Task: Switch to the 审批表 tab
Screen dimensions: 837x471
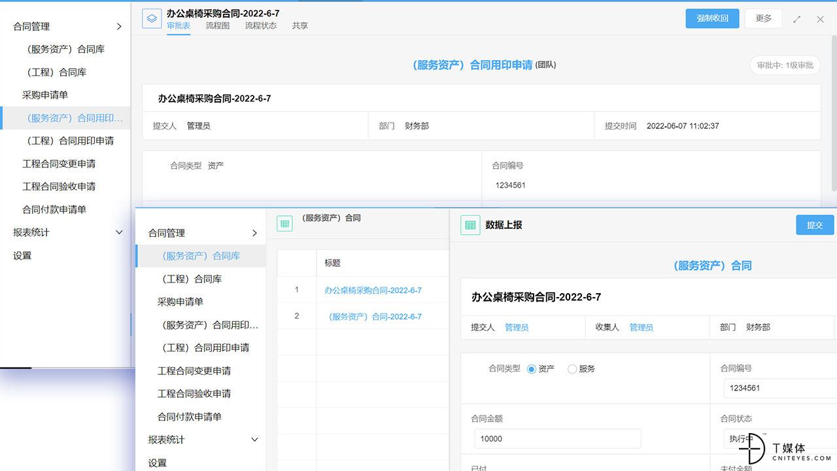Action: [179, 26]
